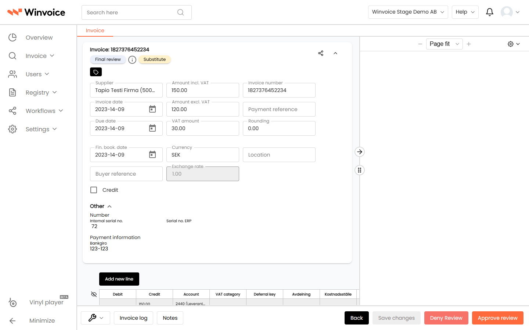Click the info icon beside Final review
The height and width of the screenshot is (330, 529).
pyautogui.click(x=132, y=60)
